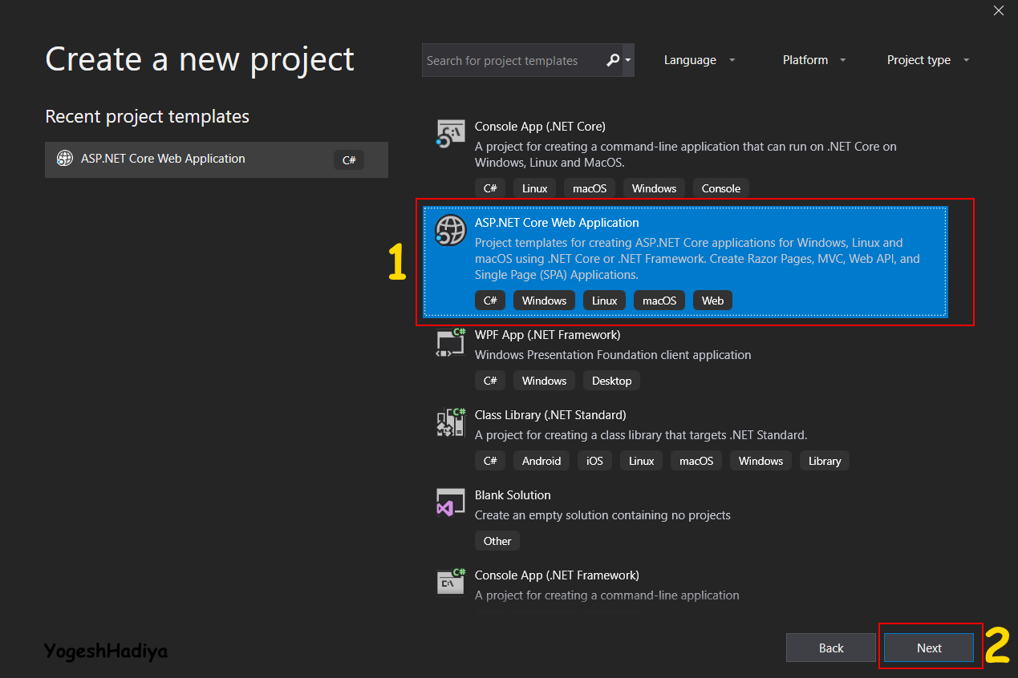Open the Project type filter dropdown
1018x678 pixels.
click(x=928, y=60)
